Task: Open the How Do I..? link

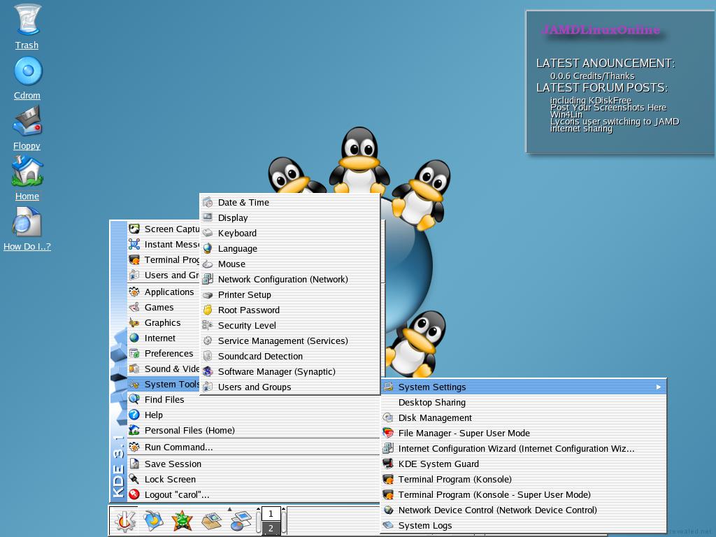Action: coord(27,246)
